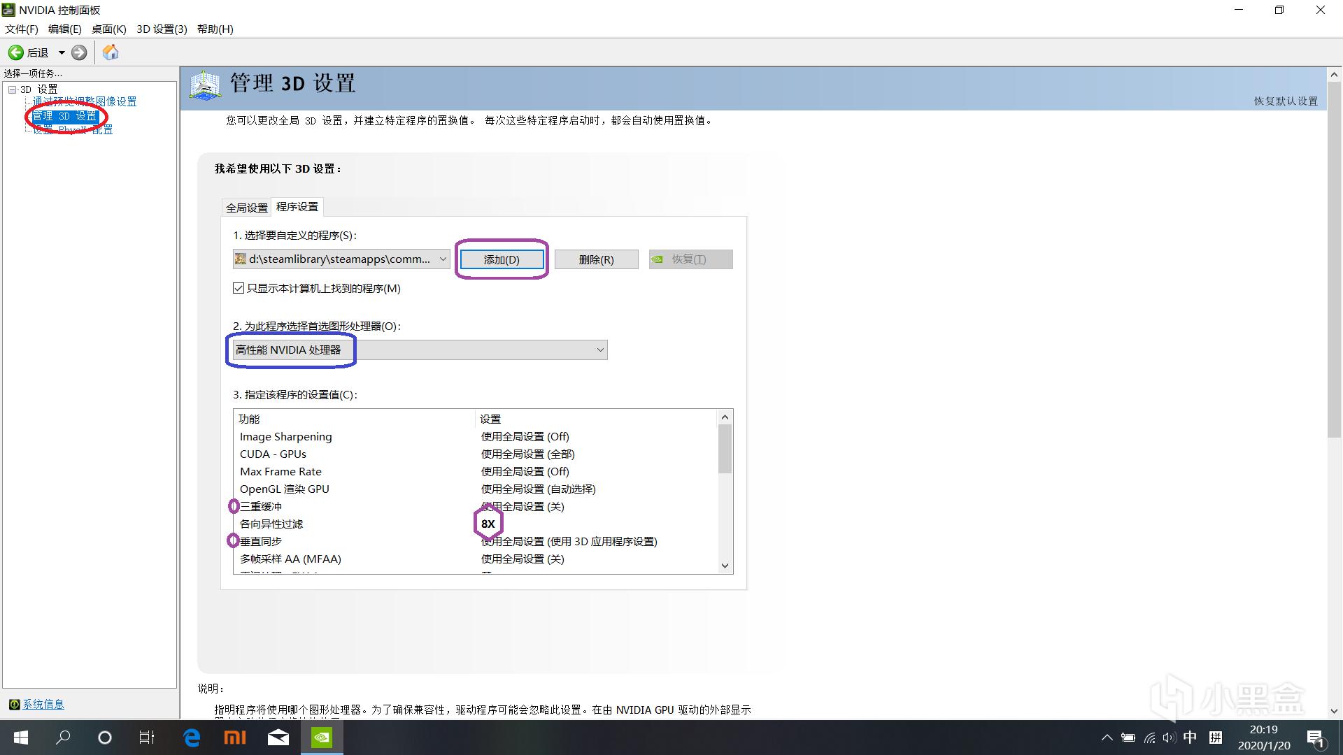Click the network Wi-Fi tray icon
The height and width of the screenshot is (755, 1343).
click(x=1149, y=738)
